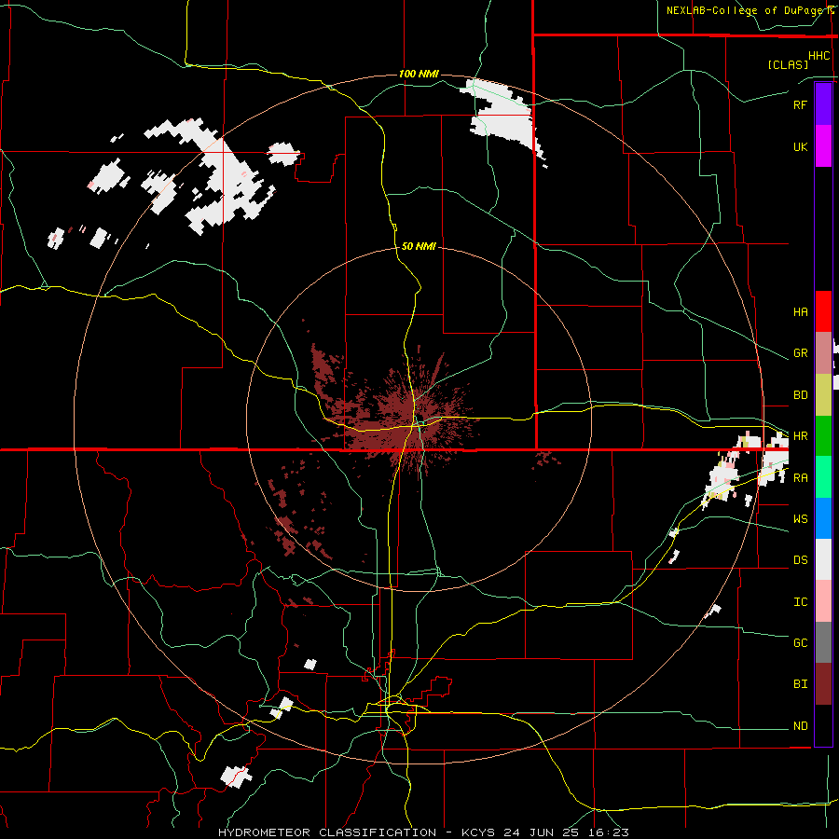Click the "BI" legend label

[x=800, y=684]
